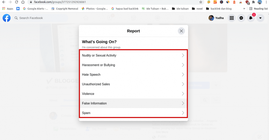Bookmark this page with the star icon
Image resolution: width=269 pixels, height=140 pixels.
(200, 2)
